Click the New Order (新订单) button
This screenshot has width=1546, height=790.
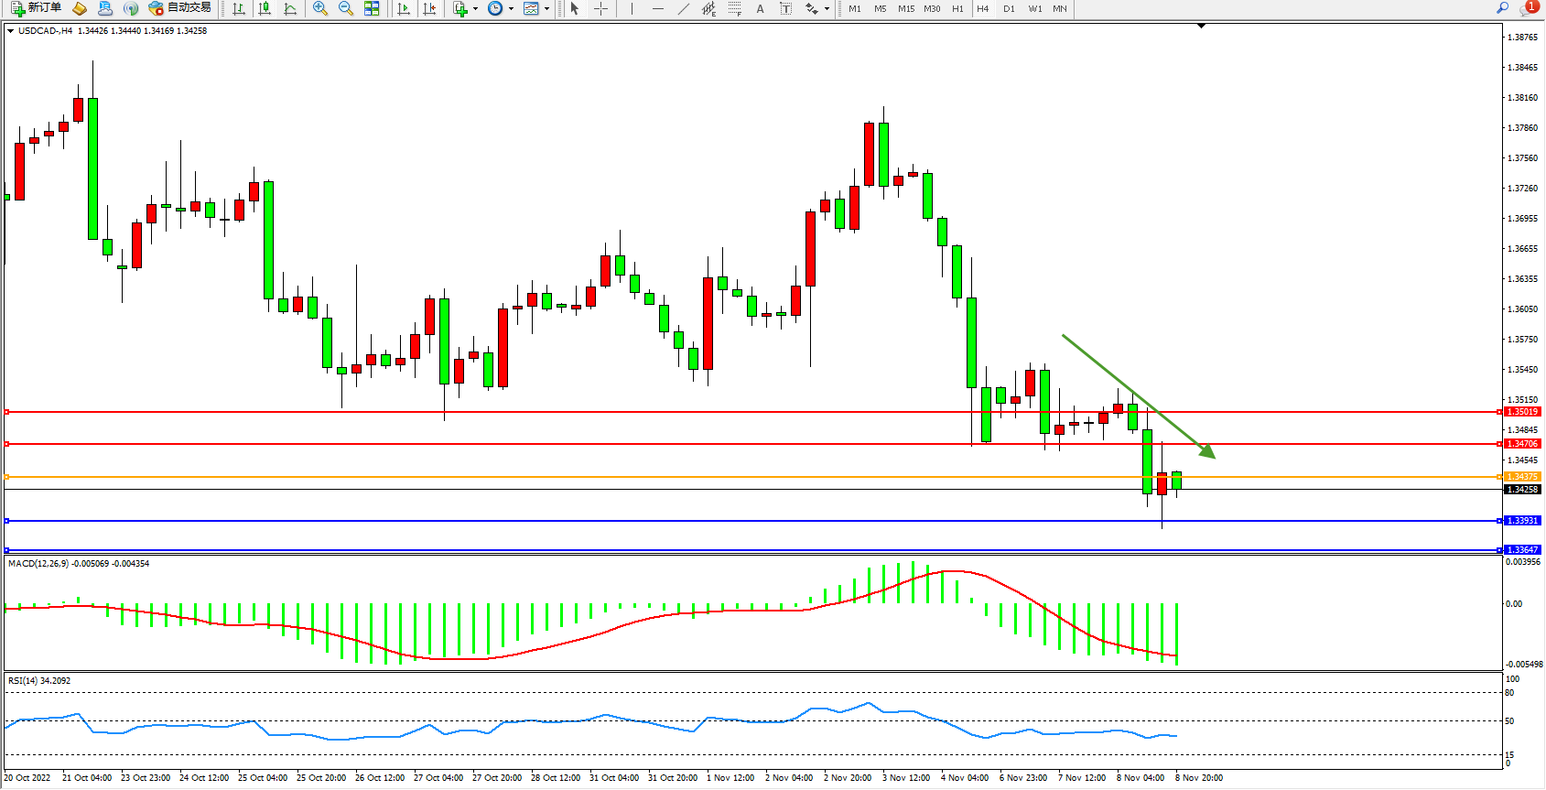pos(37,8)
